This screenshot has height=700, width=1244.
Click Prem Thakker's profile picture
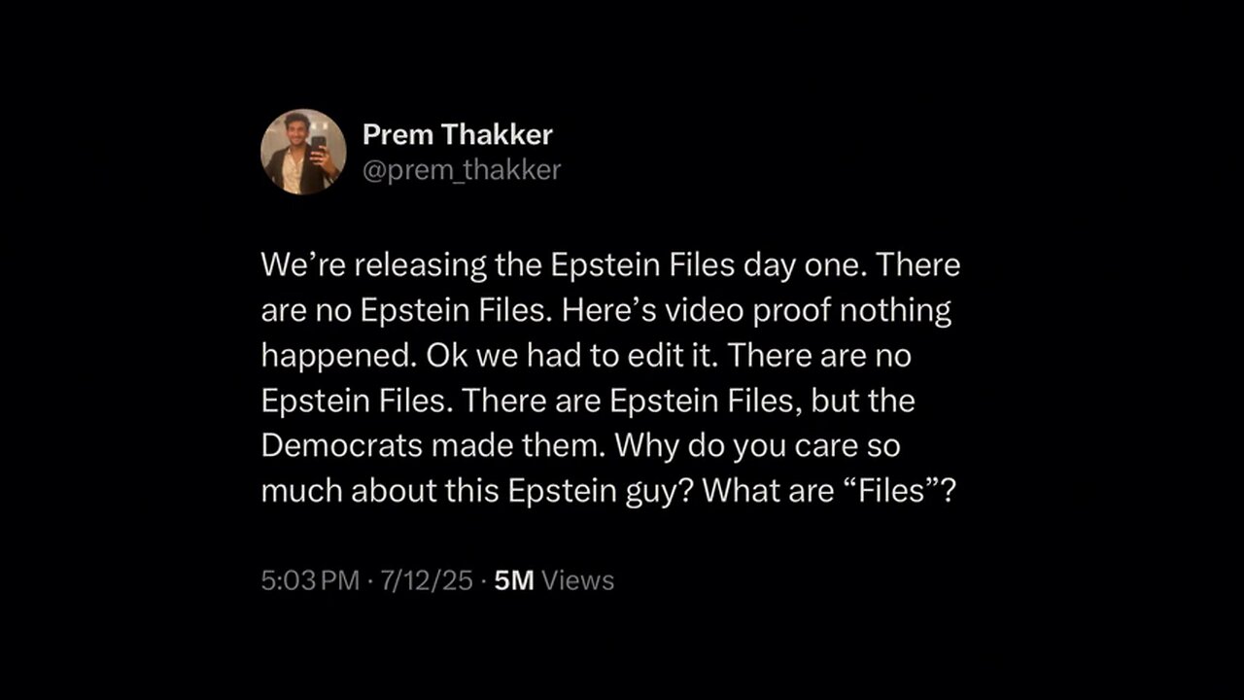tap(303, 152)
